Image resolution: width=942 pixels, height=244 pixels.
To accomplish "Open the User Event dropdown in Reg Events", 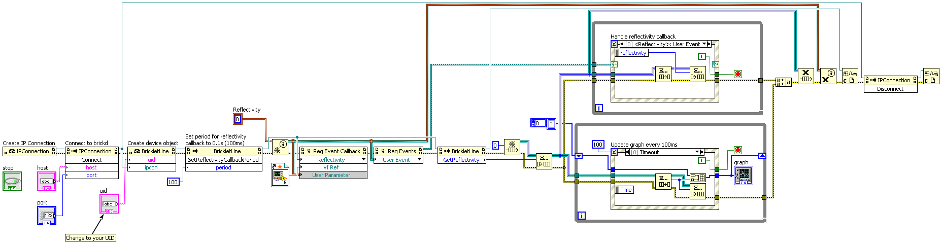I will tap(419, 160).
